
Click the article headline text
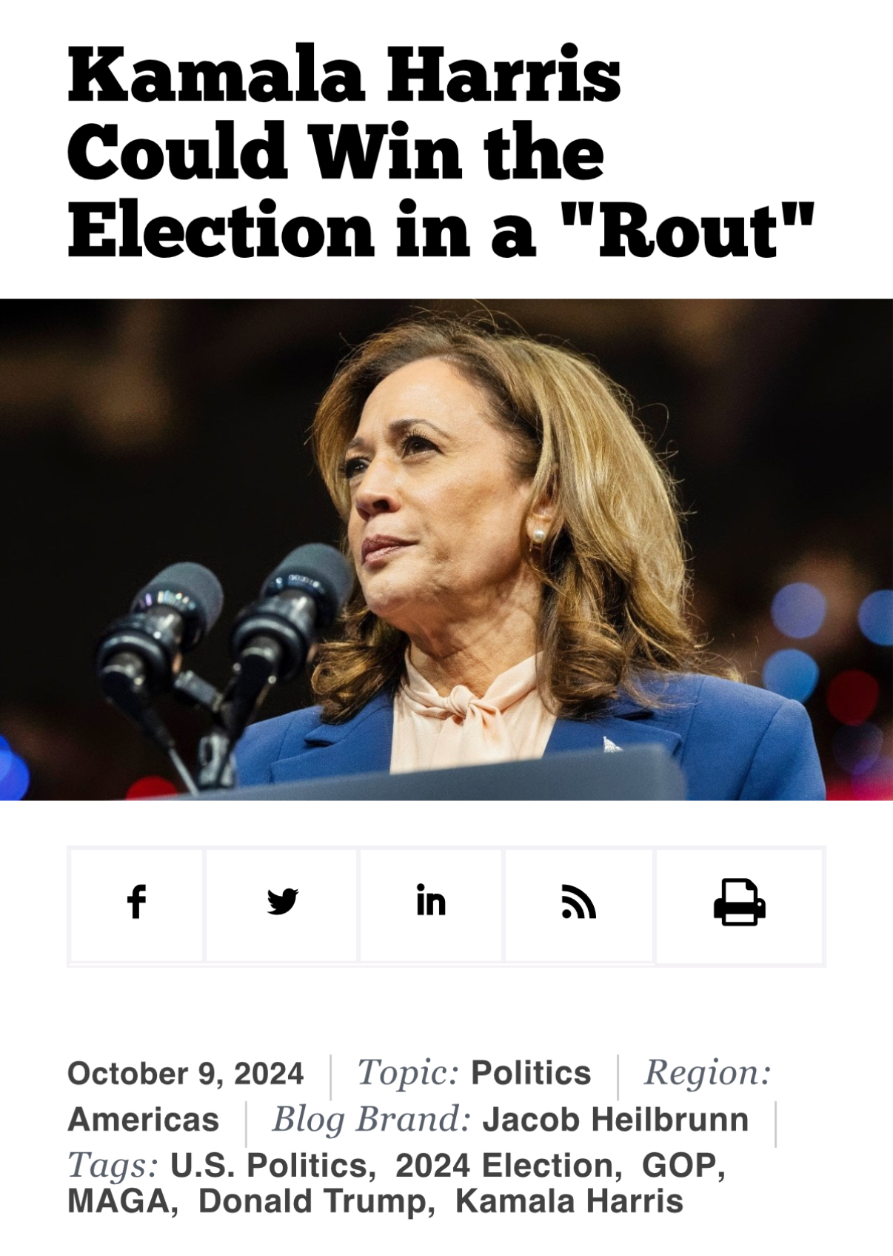[x=441, y=153]
